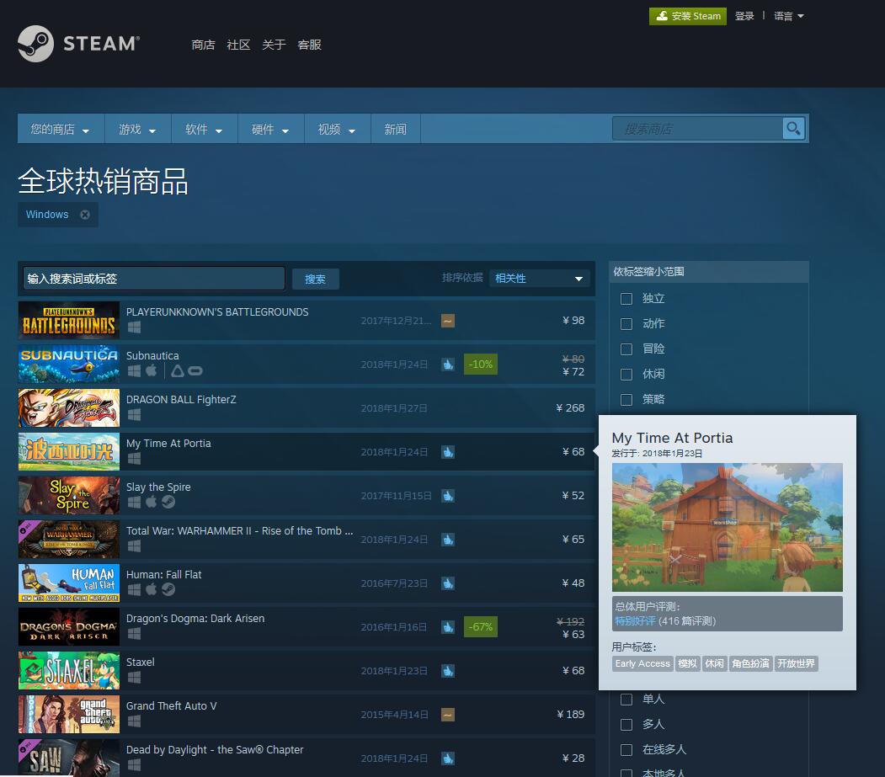Click the thumbs-up review icon for Staxel
Screen dimensions: 885x777
click(448, 671)
